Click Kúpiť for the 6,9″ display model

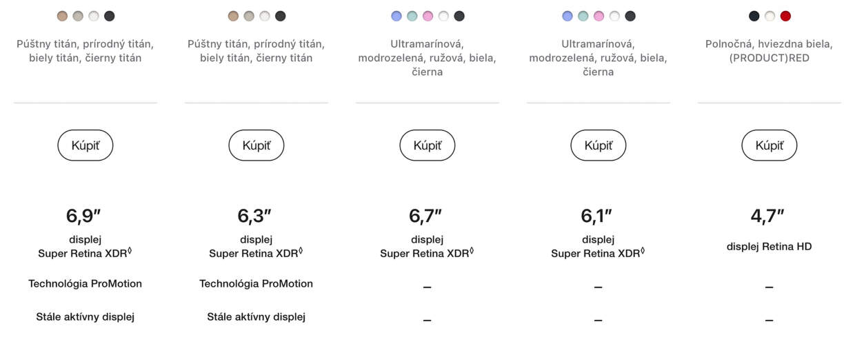pyautogui.click(x=85, y=145)
